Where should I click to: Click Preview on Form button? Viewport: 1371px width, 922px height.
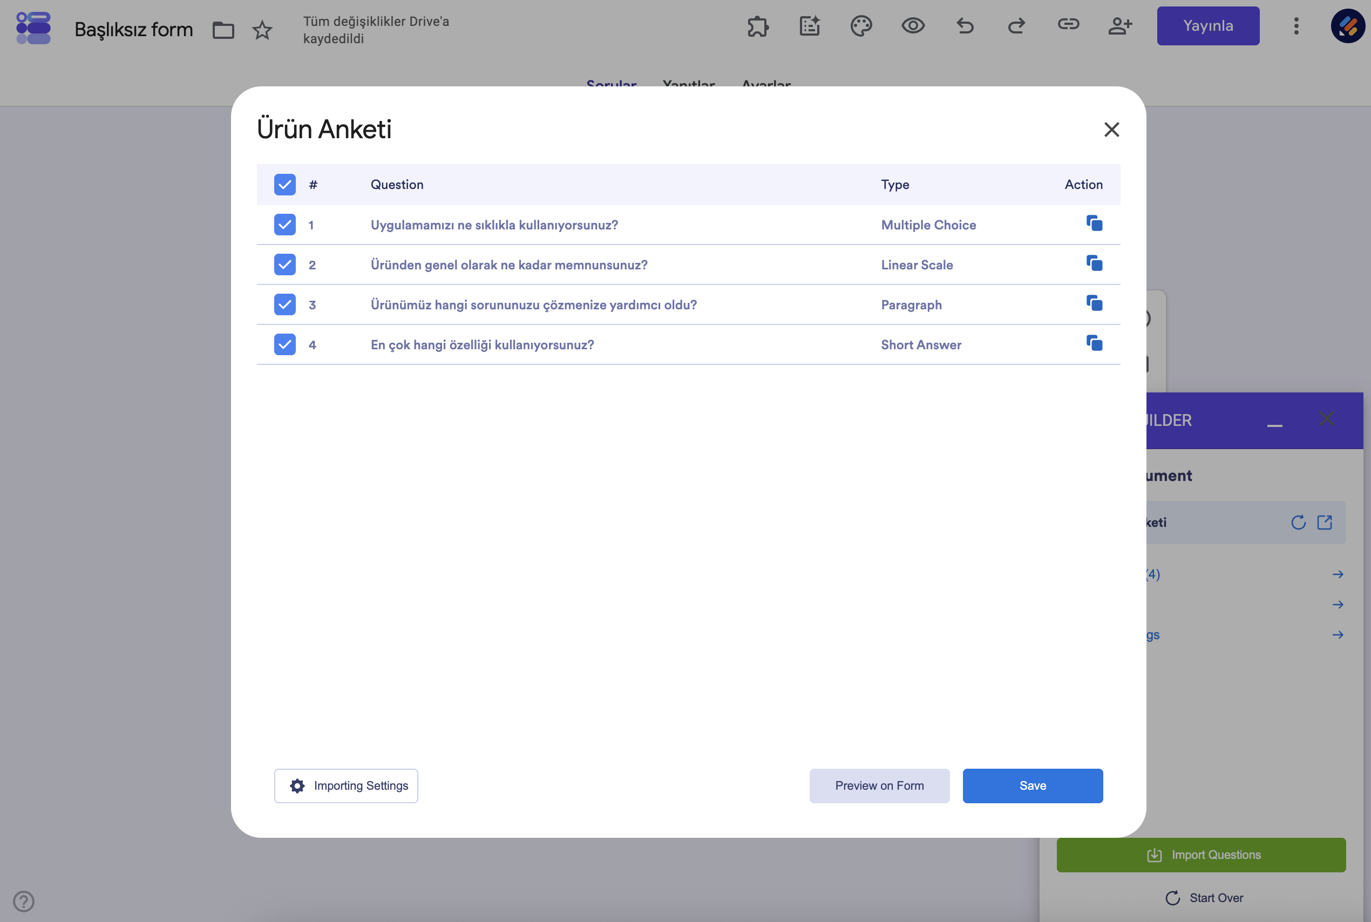pyautogui.click(x=879, y=785)
